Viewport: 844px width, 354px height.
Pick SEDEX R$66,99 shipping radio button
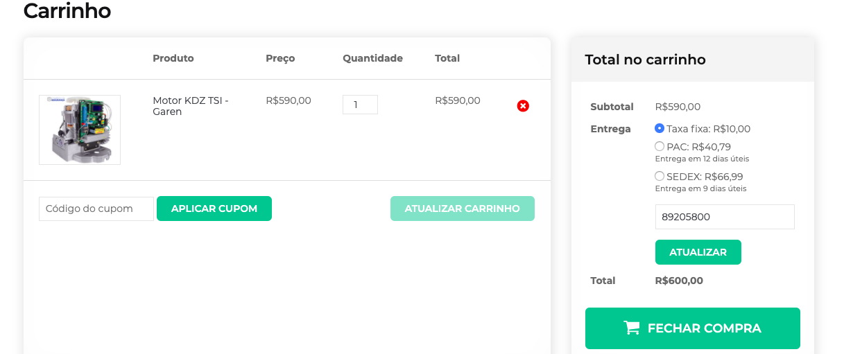coord(660,176)
